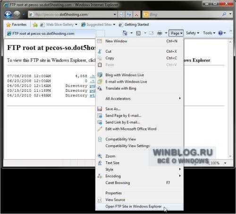Choose Send Link by E-mail...
The height and width of the screenshot is (214, 236).
point(139,122)
